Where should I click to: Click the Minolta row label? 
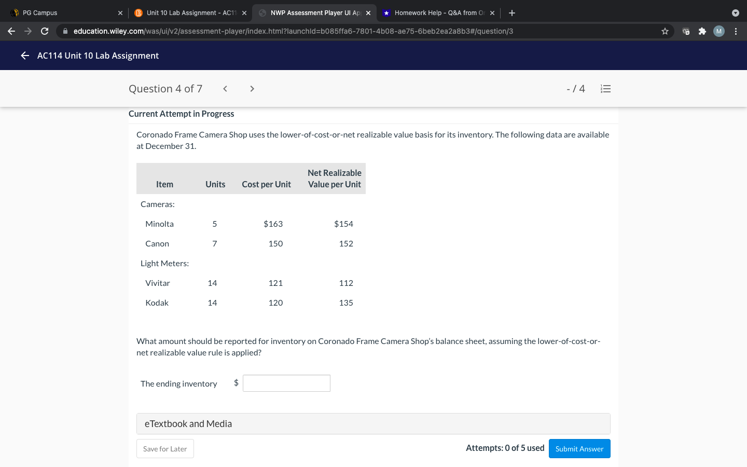pos(160,224)
